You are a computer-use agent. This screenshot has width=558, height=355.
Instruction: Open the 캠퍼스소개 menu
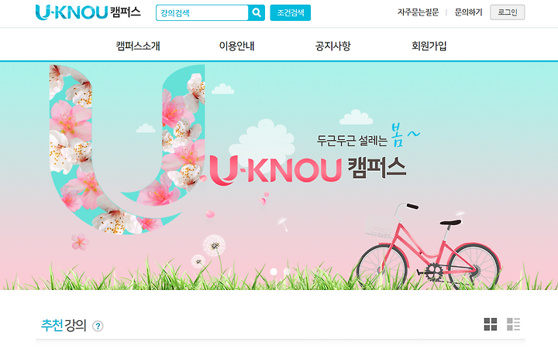(138, 46)
